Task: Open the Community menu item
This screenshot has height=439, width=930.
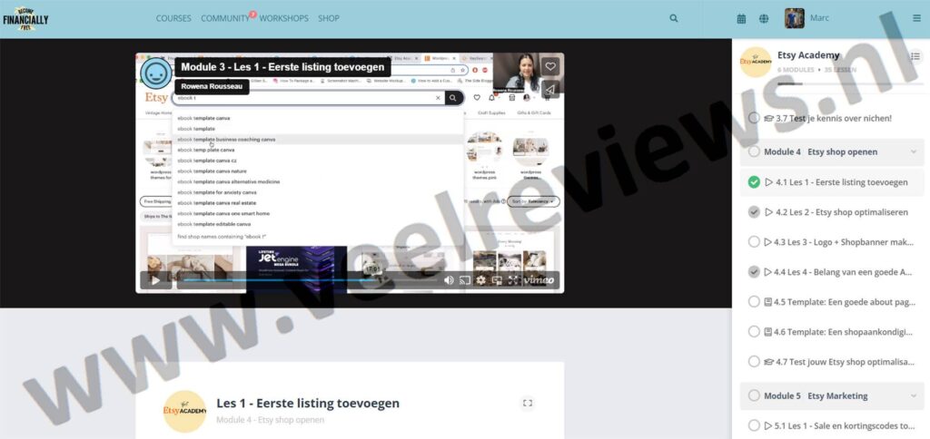Action: coord(225,18)
